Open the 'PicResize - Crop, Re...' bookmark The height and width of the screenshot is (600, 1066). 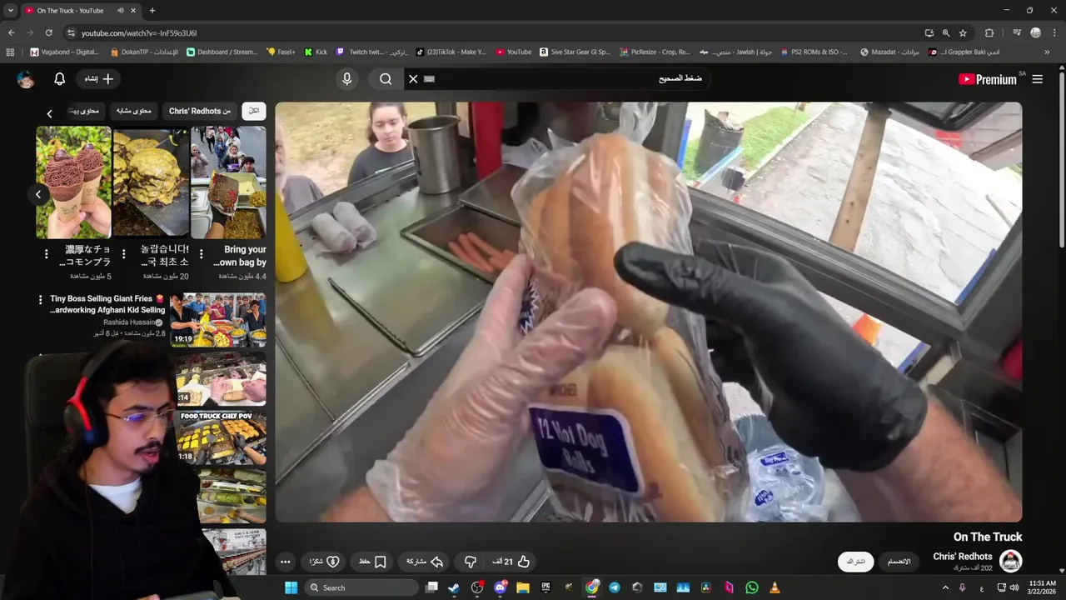click(x=655, y=52)
